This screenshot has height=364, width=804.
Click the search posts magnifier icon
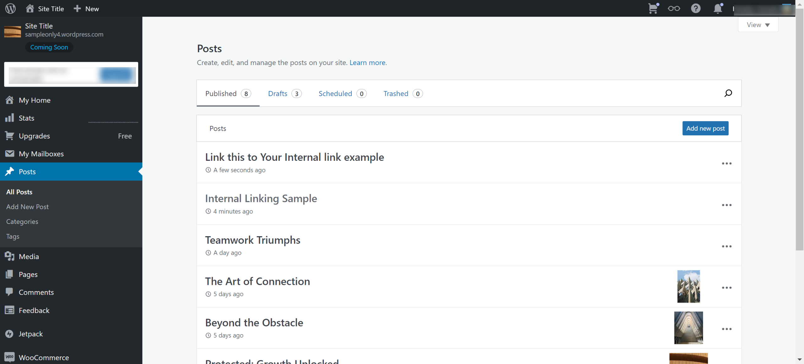click(728, 93)
